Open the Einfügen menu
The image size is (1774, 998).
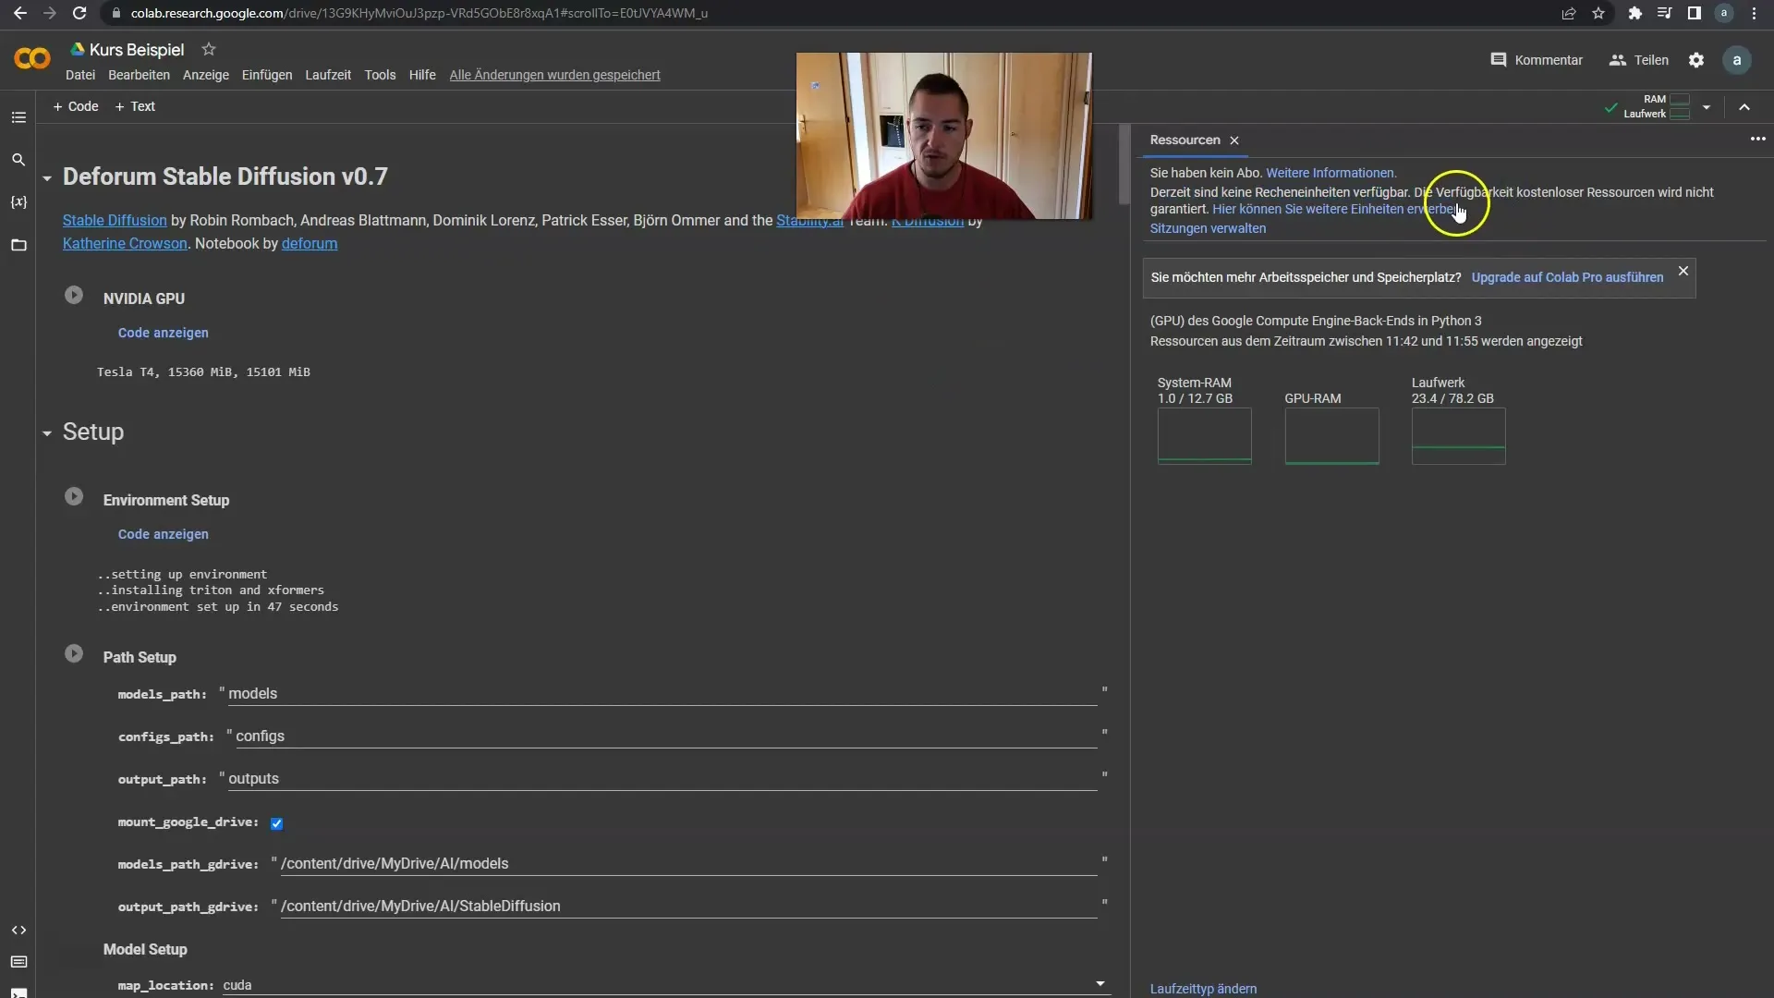click(x=267, y=75)
